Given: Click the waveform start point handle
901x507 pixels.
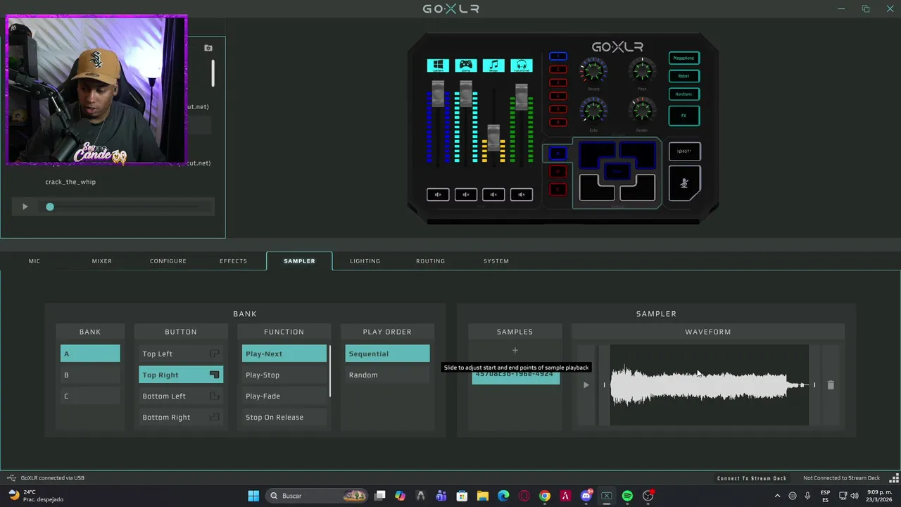Looking at the screenshot, I should coord(604,385).
